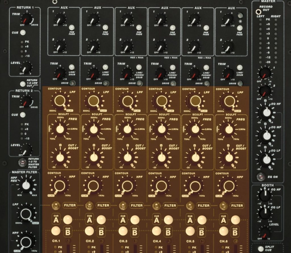Toggle Pre Fade on the first AUX channel
Image resolution: width=291 pixels, height=253 pixels.
pos(72,27)
